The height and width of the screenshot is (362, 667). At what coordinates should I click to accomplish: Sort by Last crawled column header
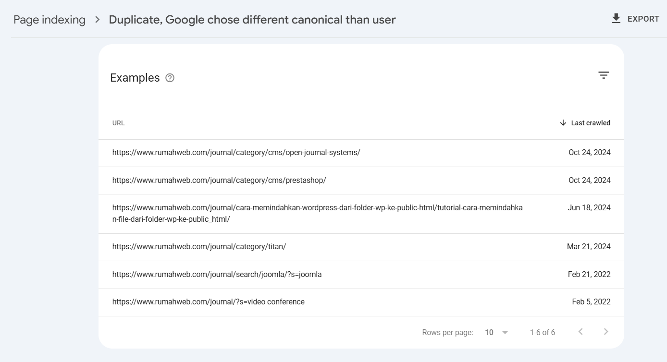[x=591, y=123]
